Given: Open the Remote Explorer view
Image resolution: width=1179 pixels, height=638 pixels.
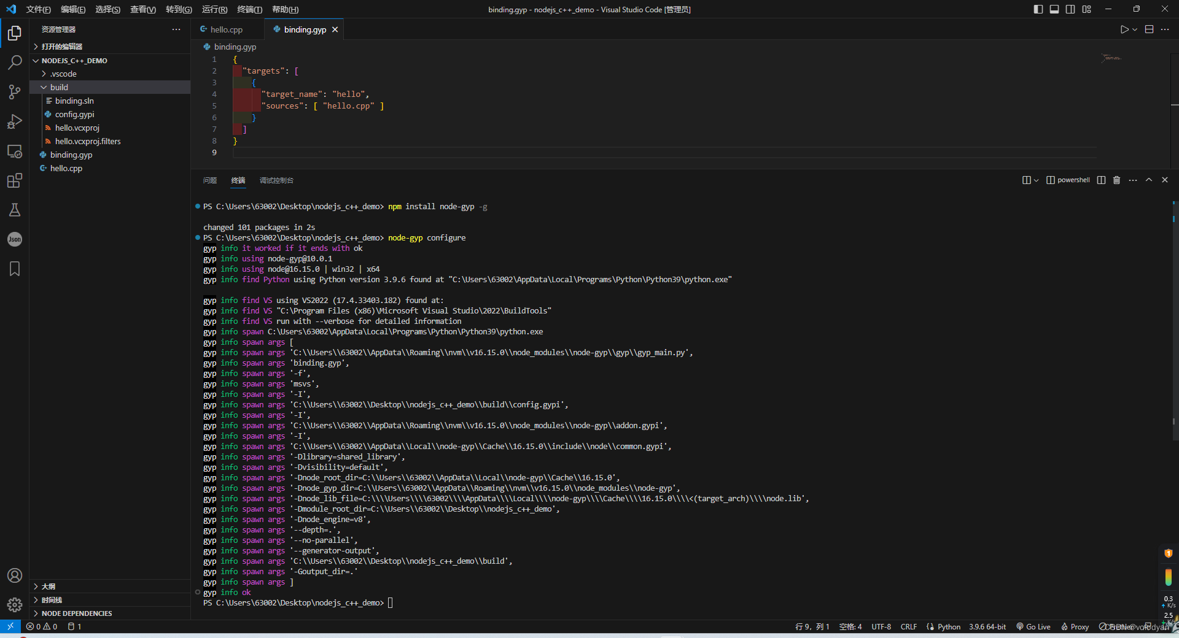Looking at the screenshot, I should 15,151.
